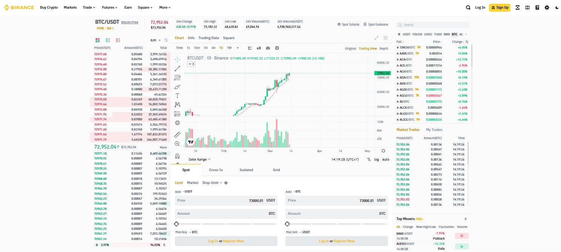This screenshot has height=252, width=561.
Task: Show buy orders only in order book
Action: click(108, 40)
